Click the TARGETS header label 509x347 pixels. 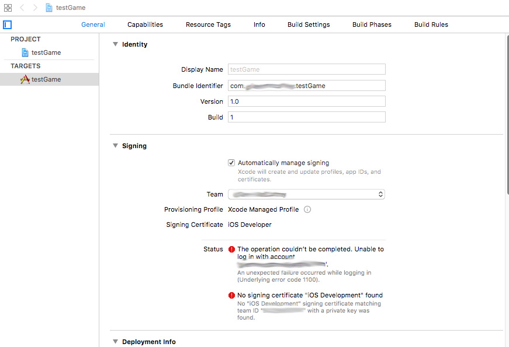coord(26,66)
